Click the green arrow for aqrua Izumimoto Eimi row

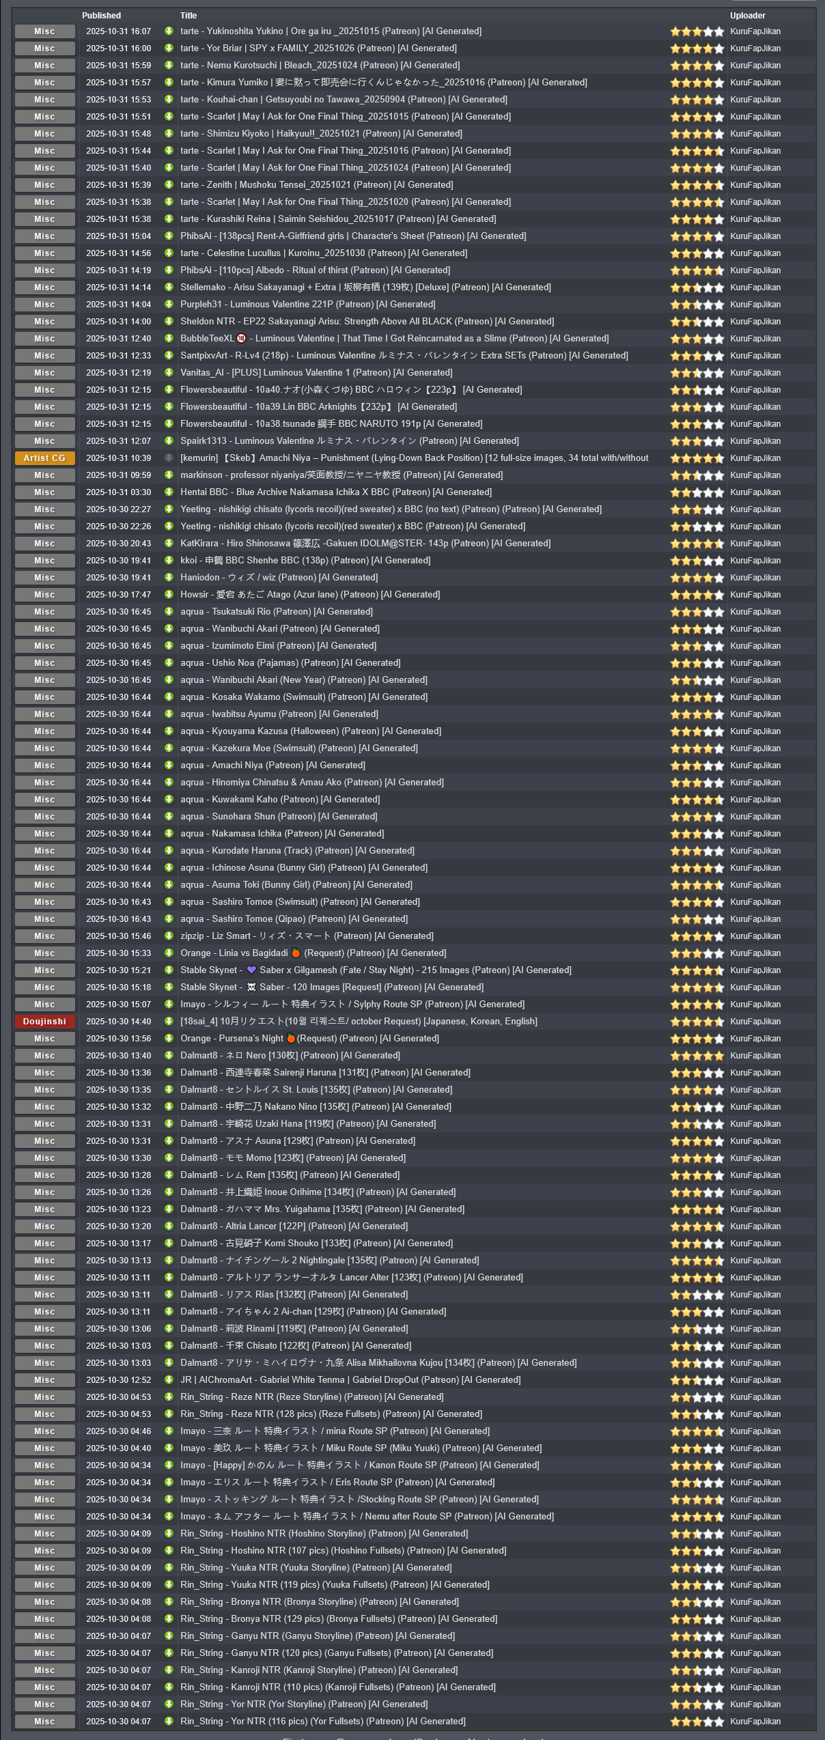tap(169, 646)
